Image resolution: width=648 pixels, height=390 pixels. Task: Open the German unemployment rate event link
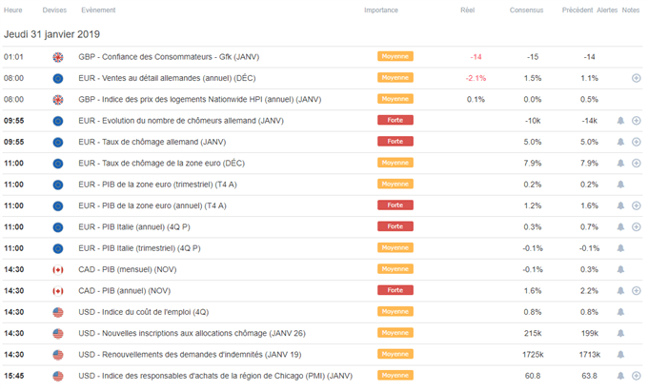point(152,142)
